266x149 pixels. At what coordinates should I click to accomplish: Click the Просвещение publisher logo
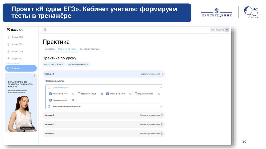click(x=216, y=12)
